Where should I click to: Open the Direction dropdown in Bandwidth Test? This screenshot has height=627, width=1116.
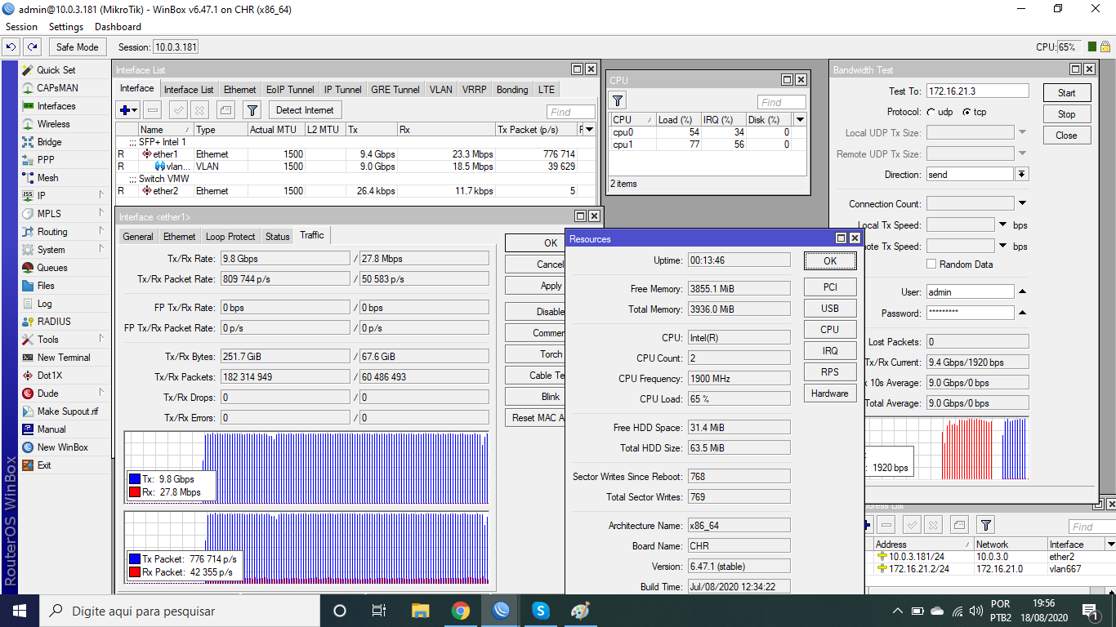pyautogui.click(x=1022, y=175)
